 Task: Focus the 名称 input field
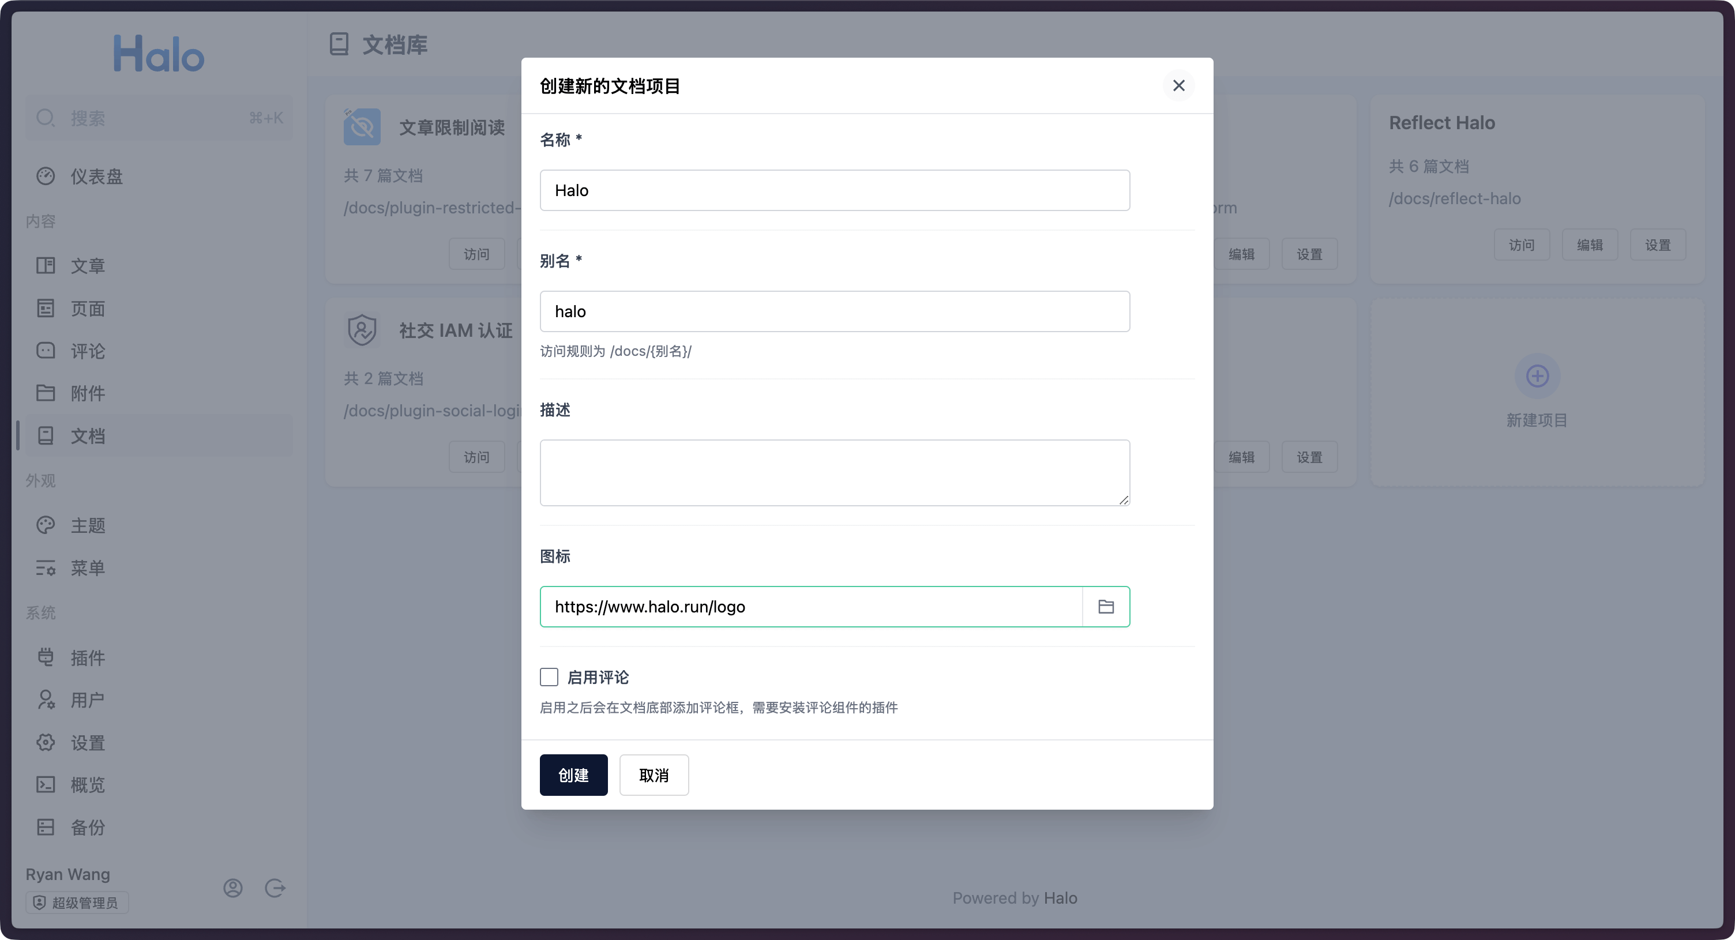834,190
